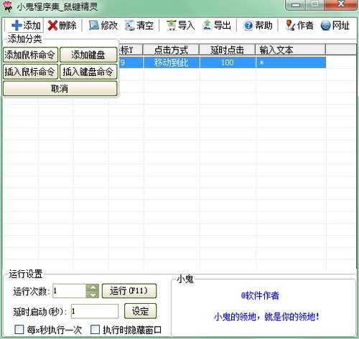Select the 修改 edit icon in toolbar
Viewport: 359px width, 339px height.
(x=94, y=25)
